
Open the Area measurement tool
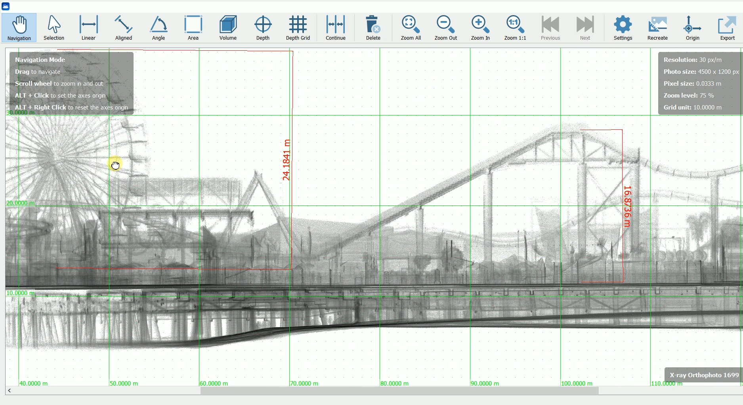point(193,27)
